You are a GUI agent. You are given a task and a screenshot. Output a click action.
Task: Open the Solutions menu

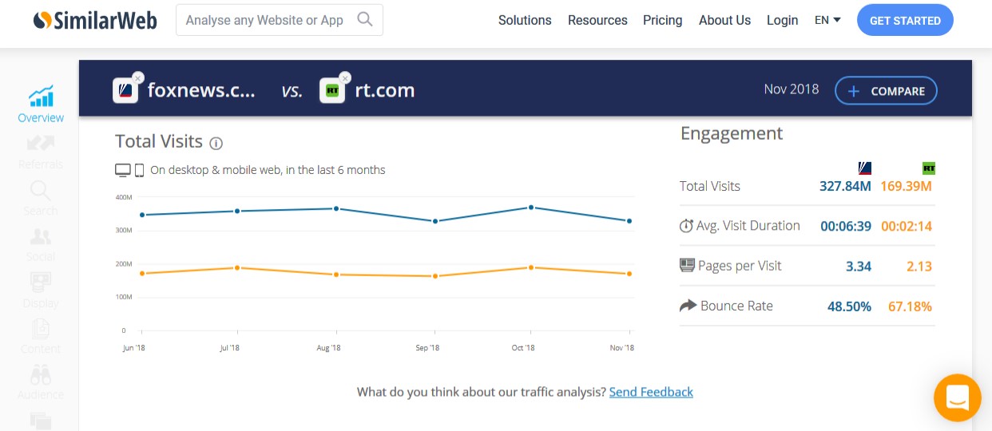click(x=525, y=20)
